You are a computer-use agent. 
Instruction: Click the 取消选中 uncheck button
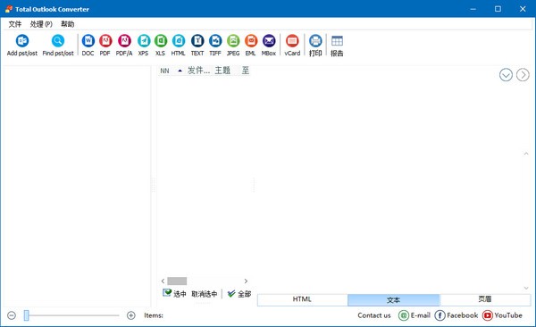click(x=205, y=294)
